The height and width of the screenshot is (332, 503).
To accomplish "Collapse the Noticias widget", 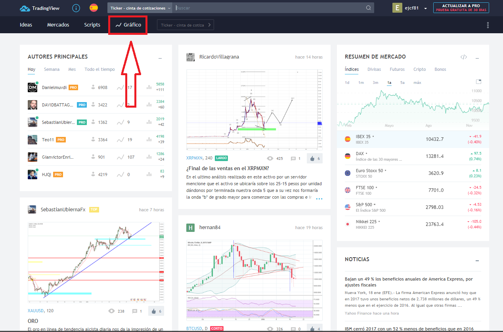I will 477,261.
